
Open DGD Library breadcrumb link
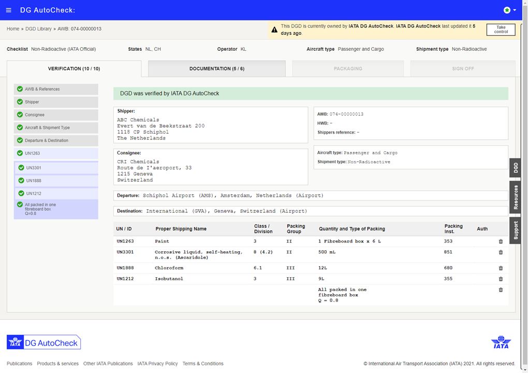pos(38,29)
